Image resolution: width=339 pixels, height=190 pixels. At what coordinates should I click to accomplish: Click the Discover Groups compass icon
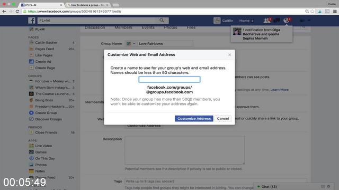pyautogui.click(x=31, y=119)
